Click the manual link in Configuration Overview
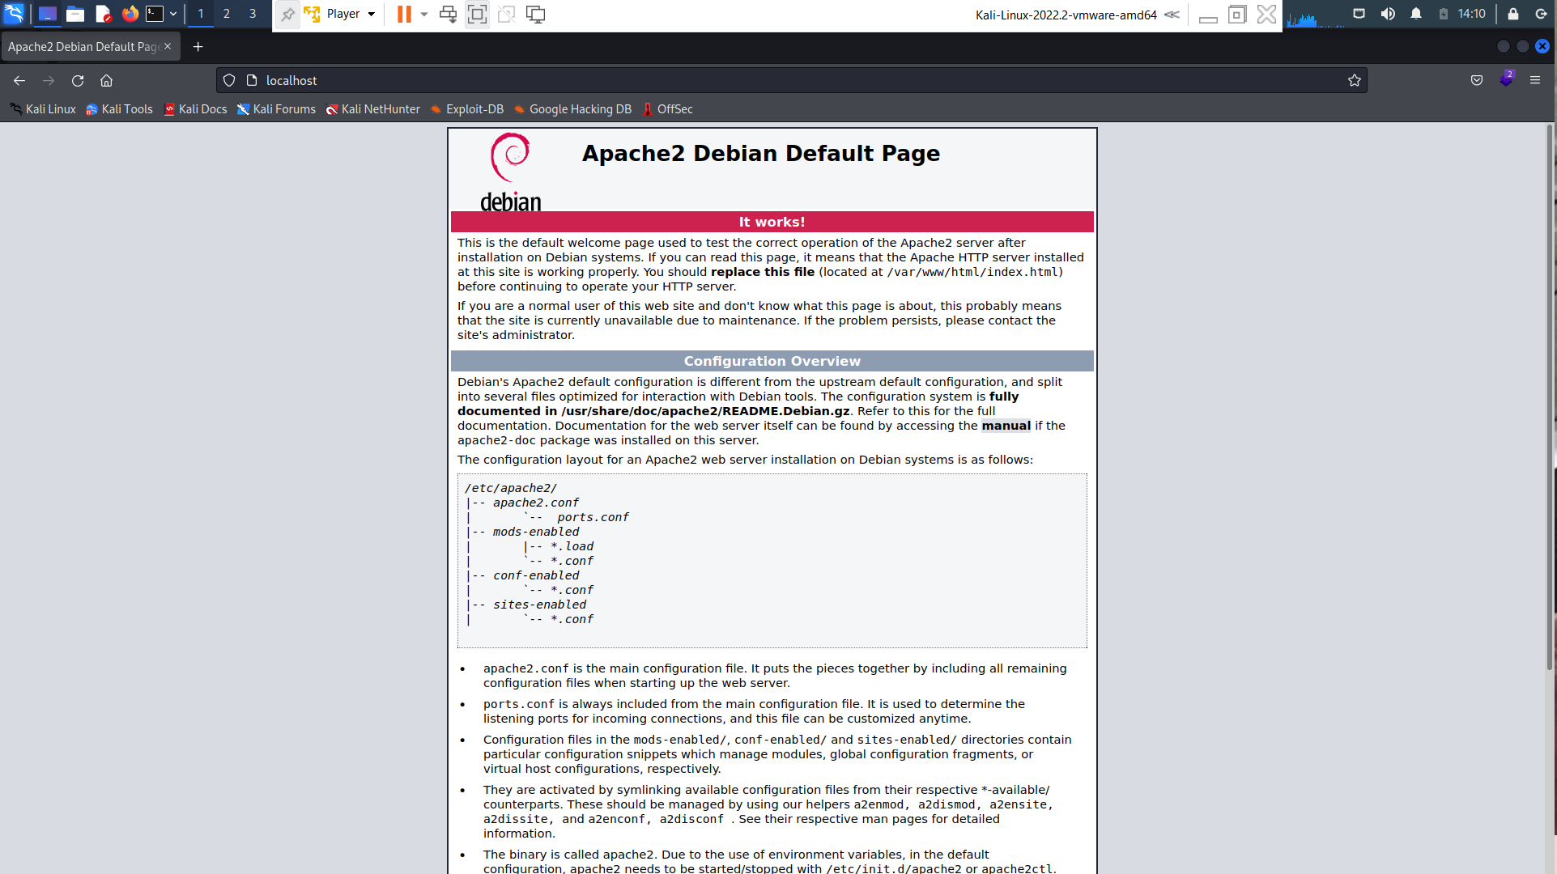Image resolution: width=1557 pixels, height=874 pixels. pos(1006,426)
